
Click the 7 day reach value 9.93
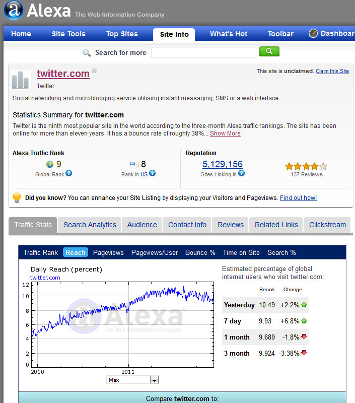coord(265,321)
